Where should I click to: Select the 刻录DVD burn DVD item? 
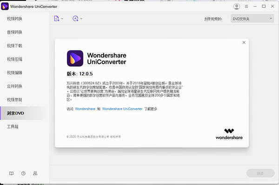click(15, 113)
